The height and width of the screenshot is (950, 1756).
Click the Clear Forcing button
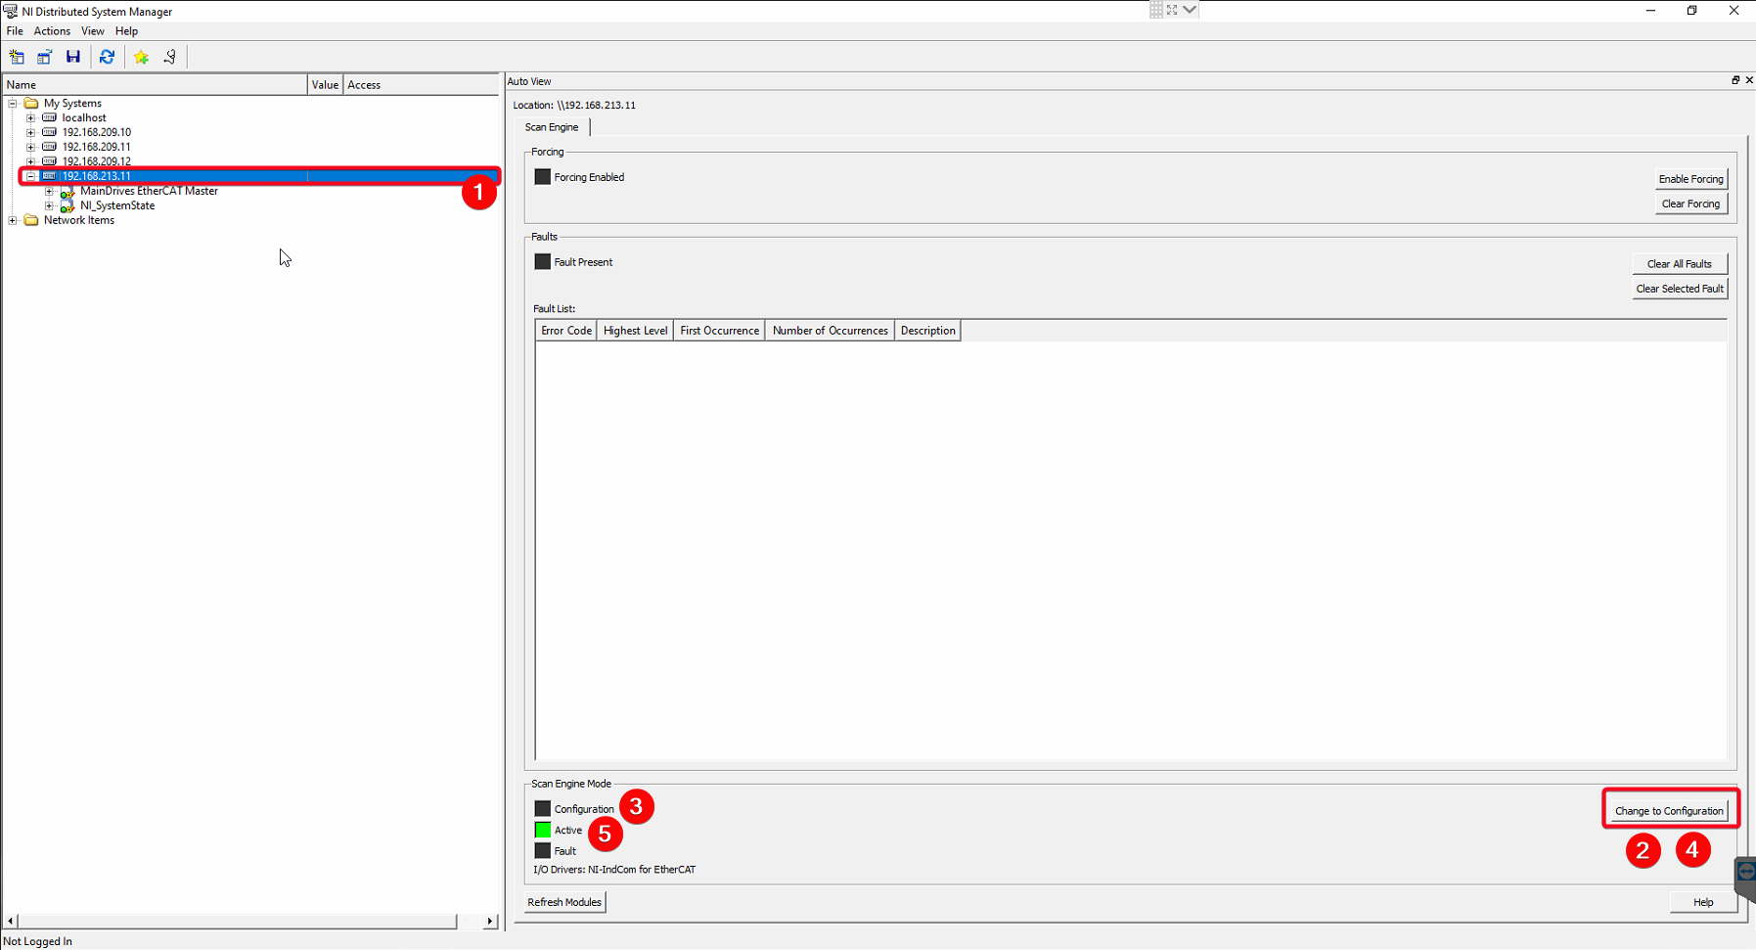(1690, 204)
